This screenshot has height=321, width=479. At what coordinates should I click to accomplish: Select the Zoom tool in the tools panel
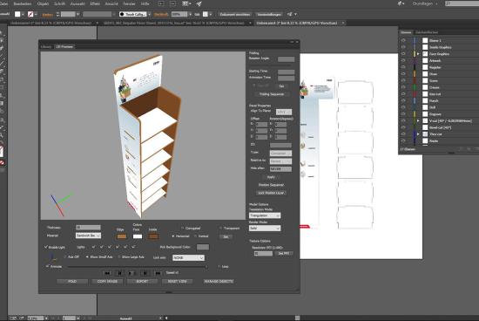(2, 135)
